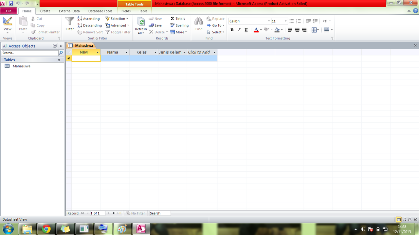Sort records Ascending
The width and height of the screenshot is (419, 235).
click(88, 19)
